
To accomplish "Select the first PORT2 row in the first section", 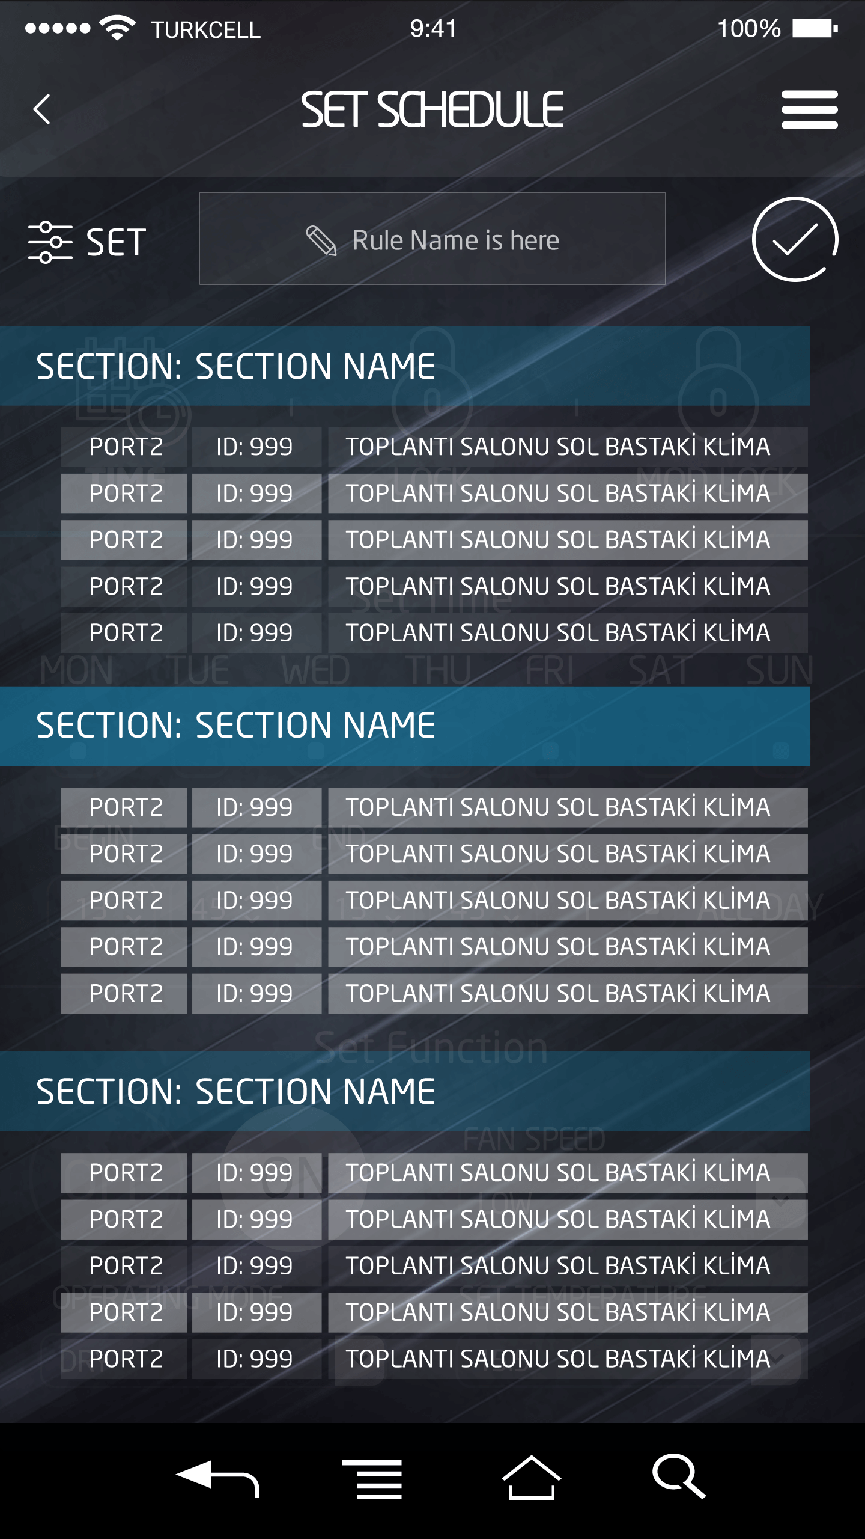I will pos(434,447).
